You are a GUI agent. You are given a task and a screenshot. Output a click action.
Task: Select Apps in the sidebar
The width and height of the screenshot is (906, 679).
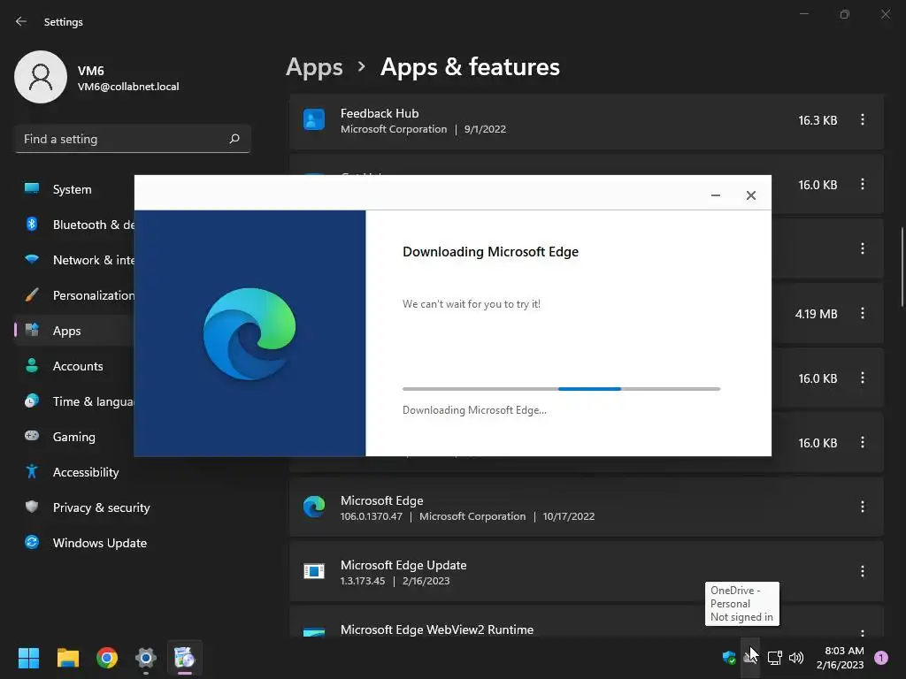[75, 331]
